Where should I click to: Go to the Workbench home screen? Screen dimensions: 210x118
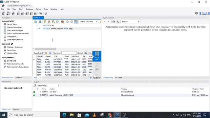coord(3,6)
